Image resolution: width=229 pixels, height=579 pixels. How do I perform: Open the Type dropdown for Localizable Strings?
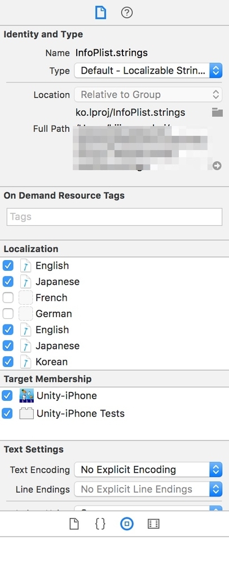click(148, 71)
